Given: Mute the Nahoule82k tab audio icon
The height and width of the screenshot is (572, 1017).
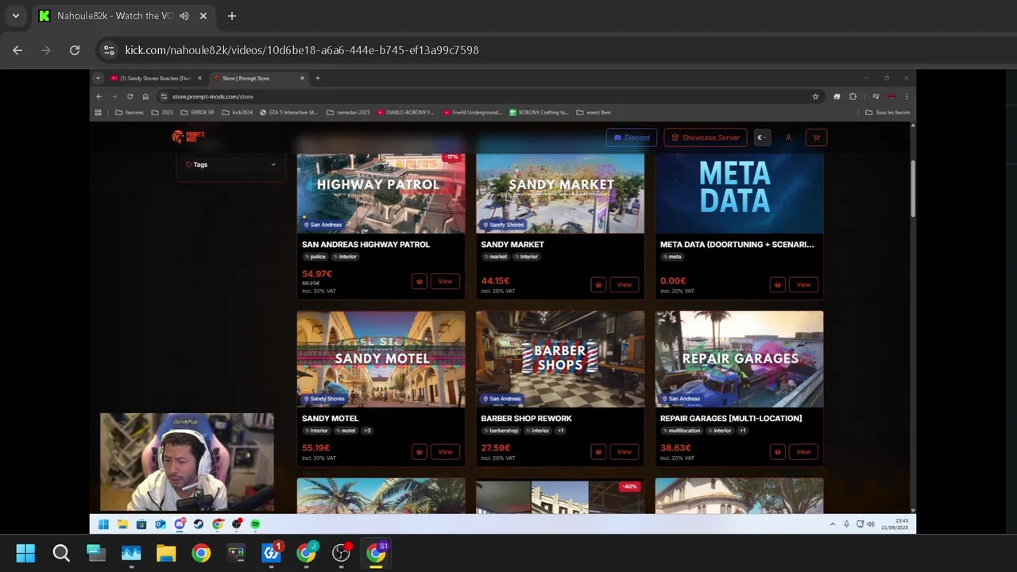Looking at the screenshot, I should (x=184, y=16).
